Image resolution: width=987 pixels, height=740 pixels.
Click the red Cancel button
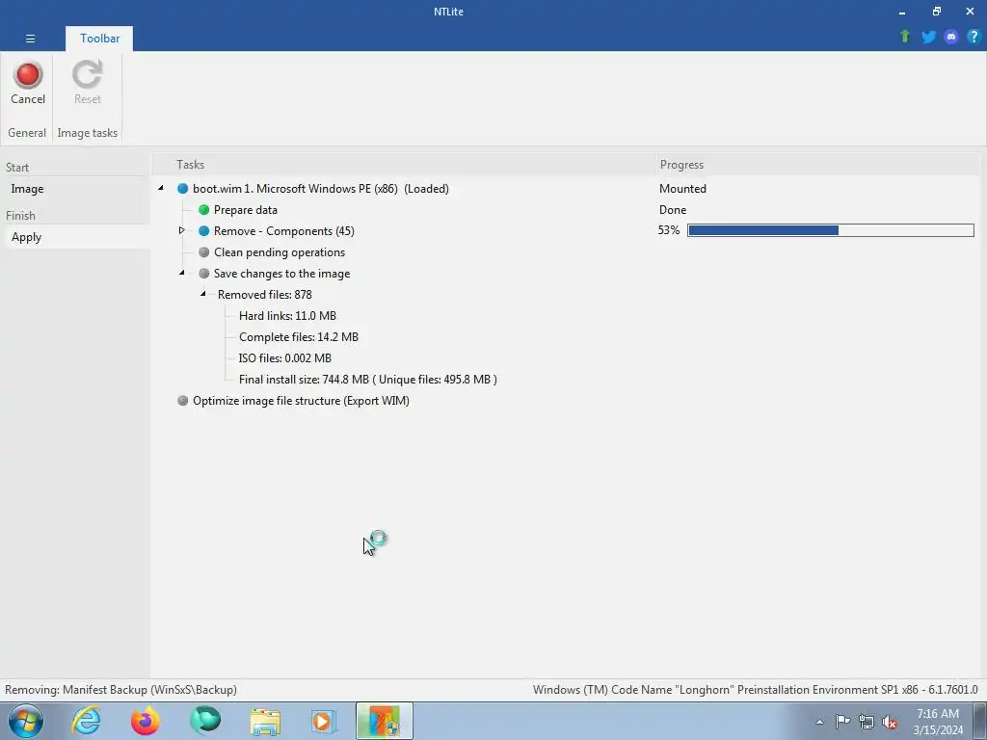pos(28,83)
